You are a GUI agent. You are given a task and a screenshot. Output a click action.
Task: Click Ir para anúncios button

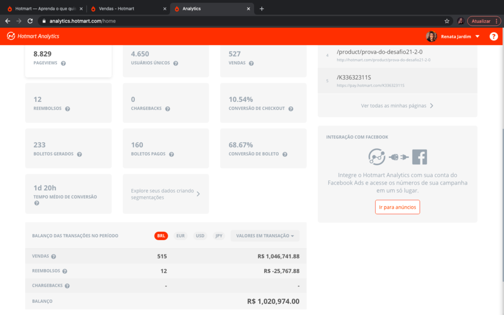point(397,207)
